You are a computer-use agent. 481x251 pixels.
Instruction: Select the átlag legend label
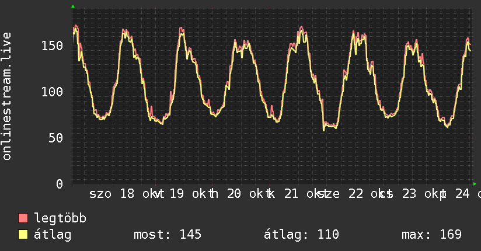click(53, 235)
